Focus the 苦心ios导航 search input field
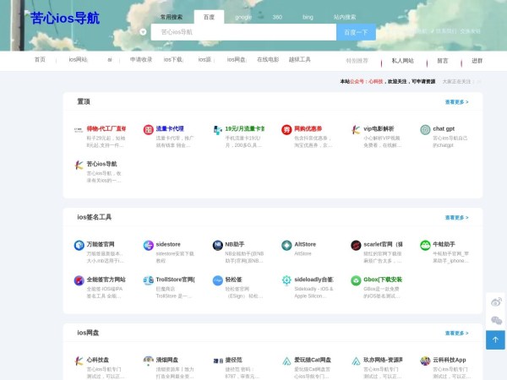This screenshot has width=507, height=380. click(244, 32)
